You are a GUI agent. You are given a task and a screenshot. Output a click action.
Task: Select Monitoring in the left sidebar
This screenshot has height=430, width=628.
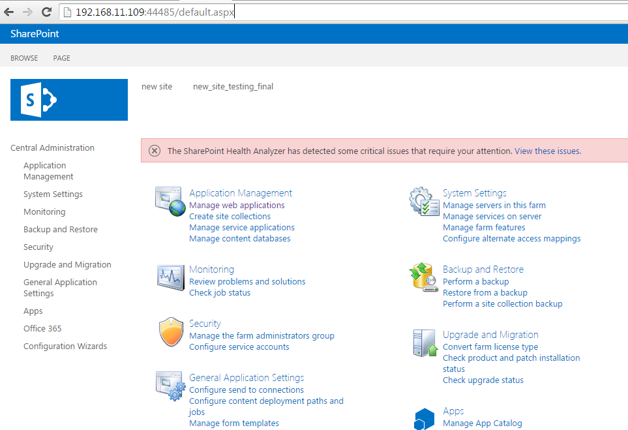point(44,212)
